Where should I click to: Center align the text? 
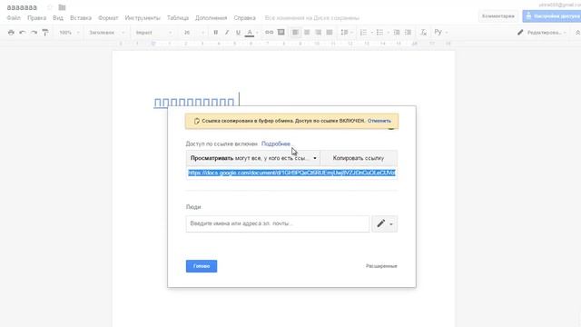click(307, 33)
